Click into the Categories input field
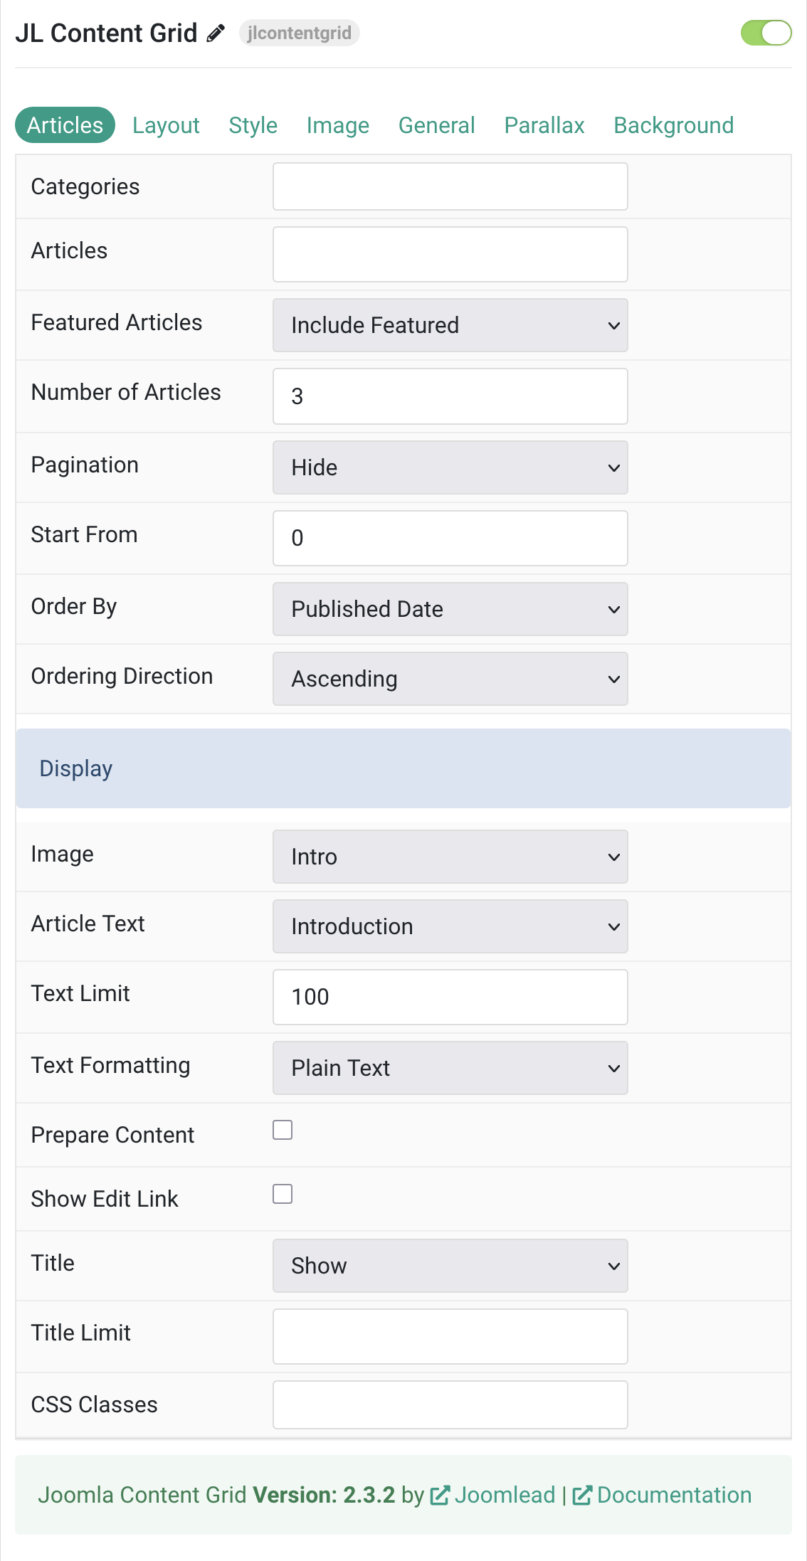Image resolution: width=807 pixels, height=1561 pixels. pos(450,186)
